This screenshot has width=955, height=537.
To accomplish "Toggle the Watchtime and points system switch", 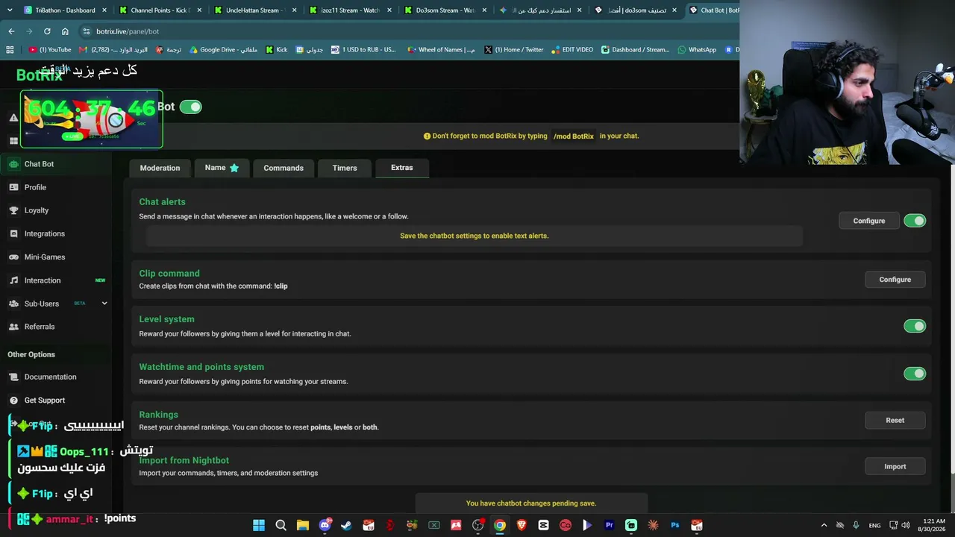I will [x=915, y=374].
